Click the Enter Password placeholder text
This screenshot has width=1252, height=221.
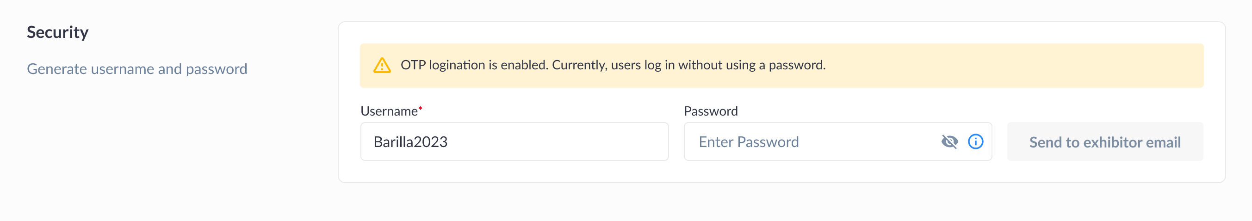(749, 142)
